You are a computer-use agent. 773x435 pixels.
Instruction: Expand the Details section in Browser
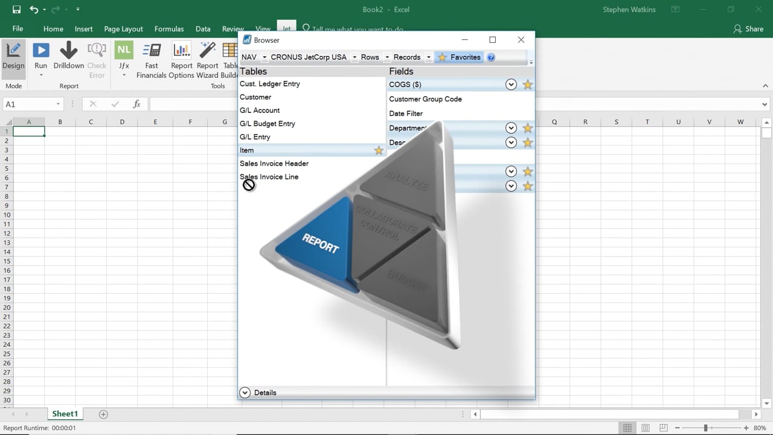tap(245, 393)
